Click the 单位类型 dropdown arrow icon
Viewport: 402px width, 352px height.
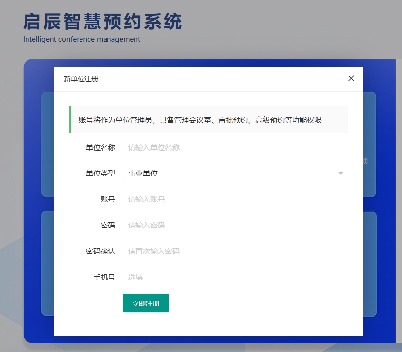[x=341, y=173]
